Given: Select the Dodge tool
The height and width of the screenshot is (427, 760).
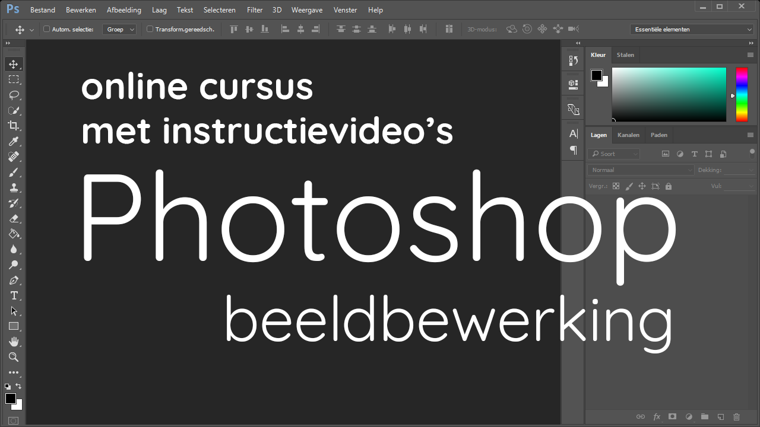Looking at the screenshot, I should tap(14, 265).
